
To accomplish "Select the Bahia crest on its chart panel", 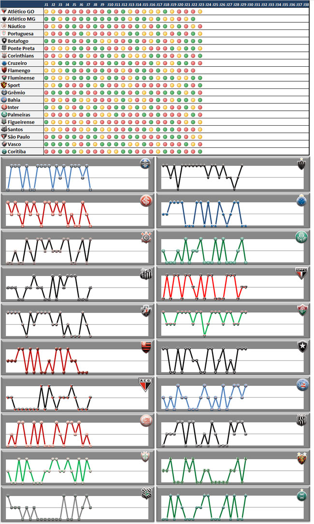I will (301, 384).
